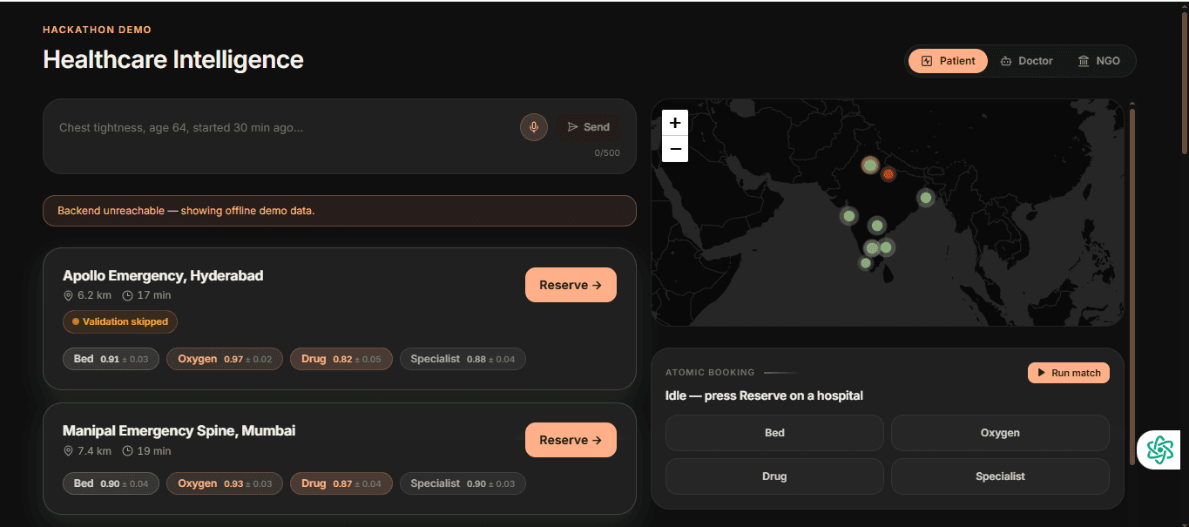Click the Healthcare Intelligence heading
This screenshot has height=527, width=1189.
click(x=173, y=59)
